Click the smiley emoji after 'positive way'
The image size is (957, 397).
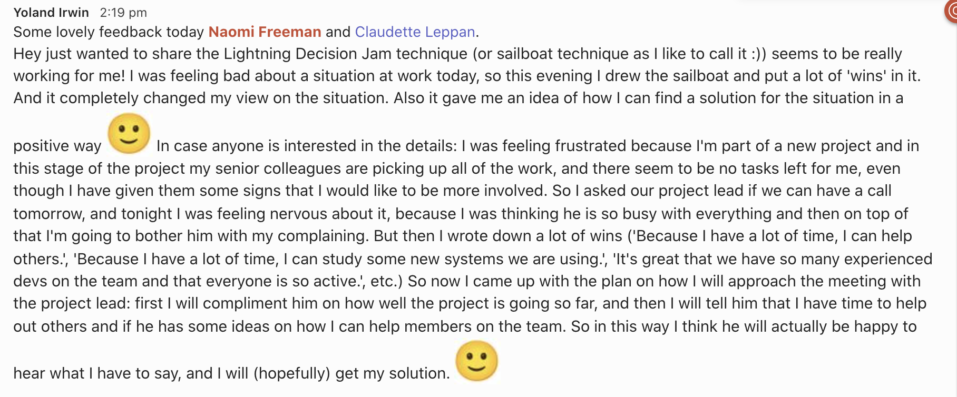(129, 133)
